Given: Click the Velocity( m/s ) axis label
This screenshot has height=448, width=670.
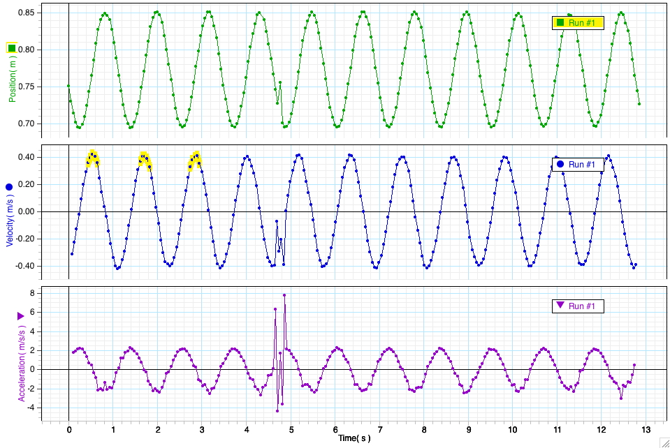Looking at the screenshot, I should 10,221.
